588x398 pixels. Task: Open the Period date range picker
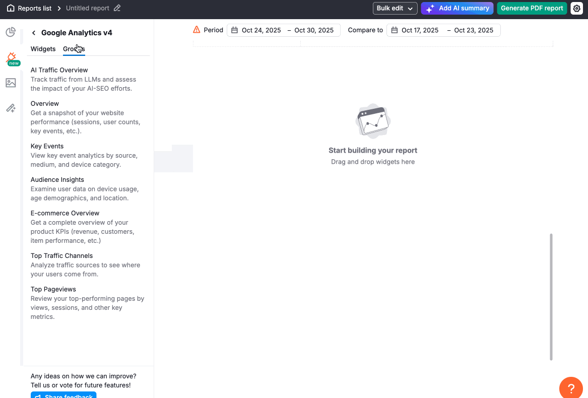click(x=283, y=30)
